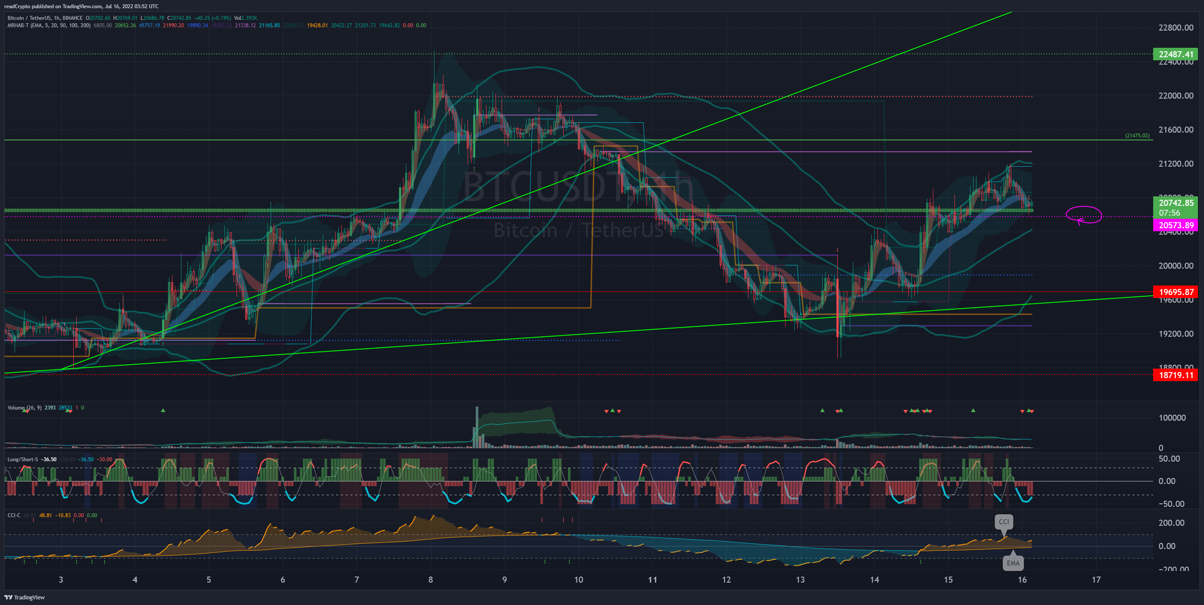Screen dimensions: 1204x605
Task: Select the Bitcoin / TetherUS symbol legend
Action: point(45,18)
